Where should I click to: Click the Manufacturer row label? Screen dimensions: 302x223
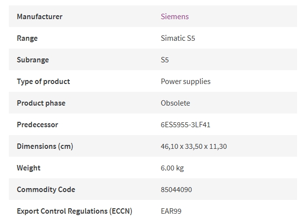39,17
